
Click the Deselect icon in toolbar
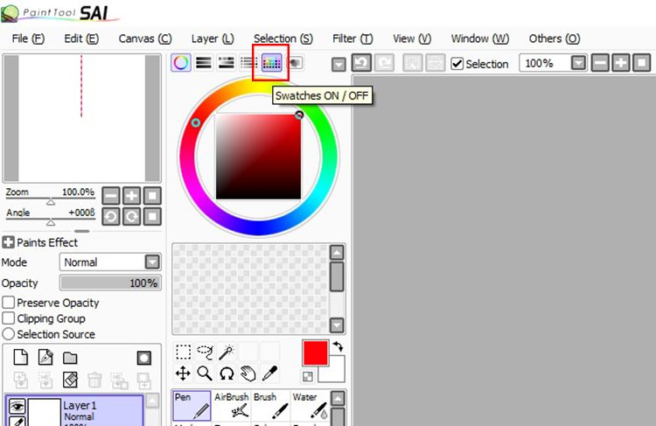tap(413, 63)
